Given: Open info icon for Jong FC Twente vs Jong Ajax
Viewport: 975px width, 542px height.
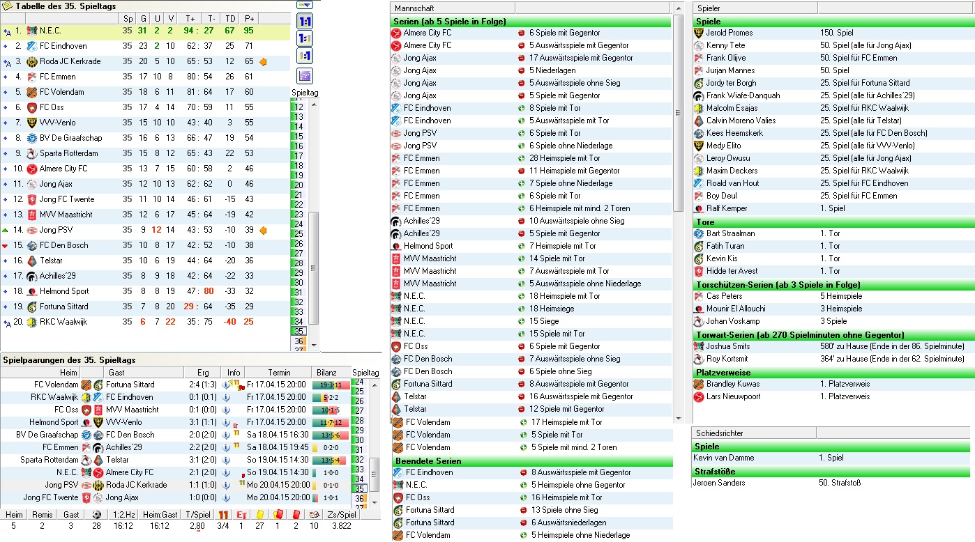Looking at the screenshot, I should [226, 497].
